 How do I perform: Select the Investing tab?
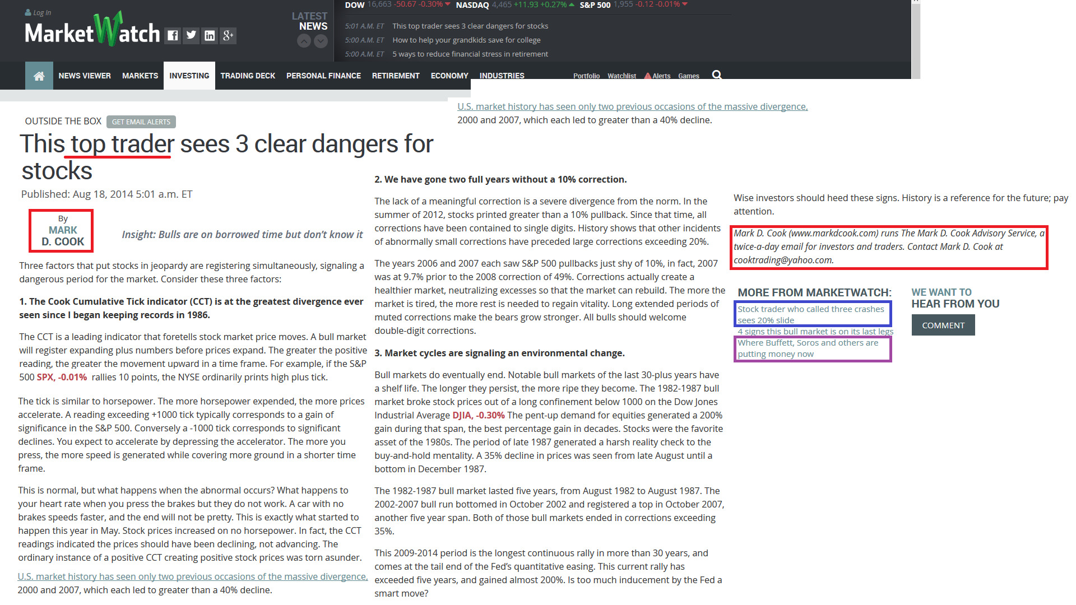tap(189, 76)
